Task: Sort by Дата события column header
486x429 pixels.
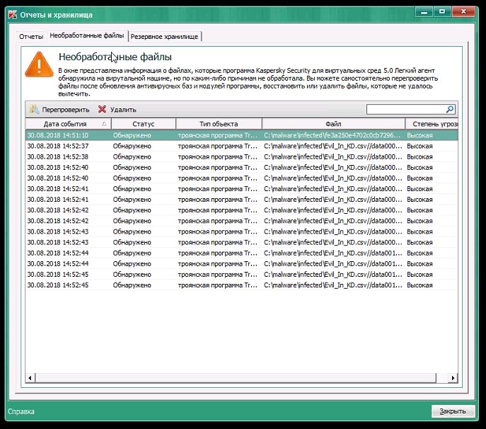Action: [68, 124]
